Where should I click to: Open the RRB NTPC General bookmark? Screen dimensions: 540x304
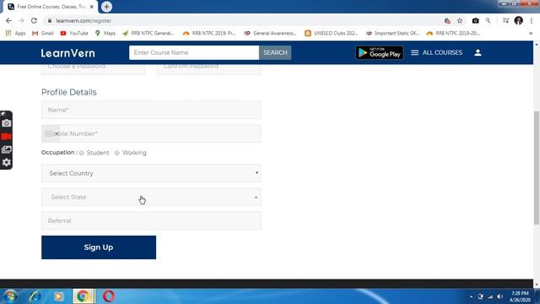[x=148, y=33]
